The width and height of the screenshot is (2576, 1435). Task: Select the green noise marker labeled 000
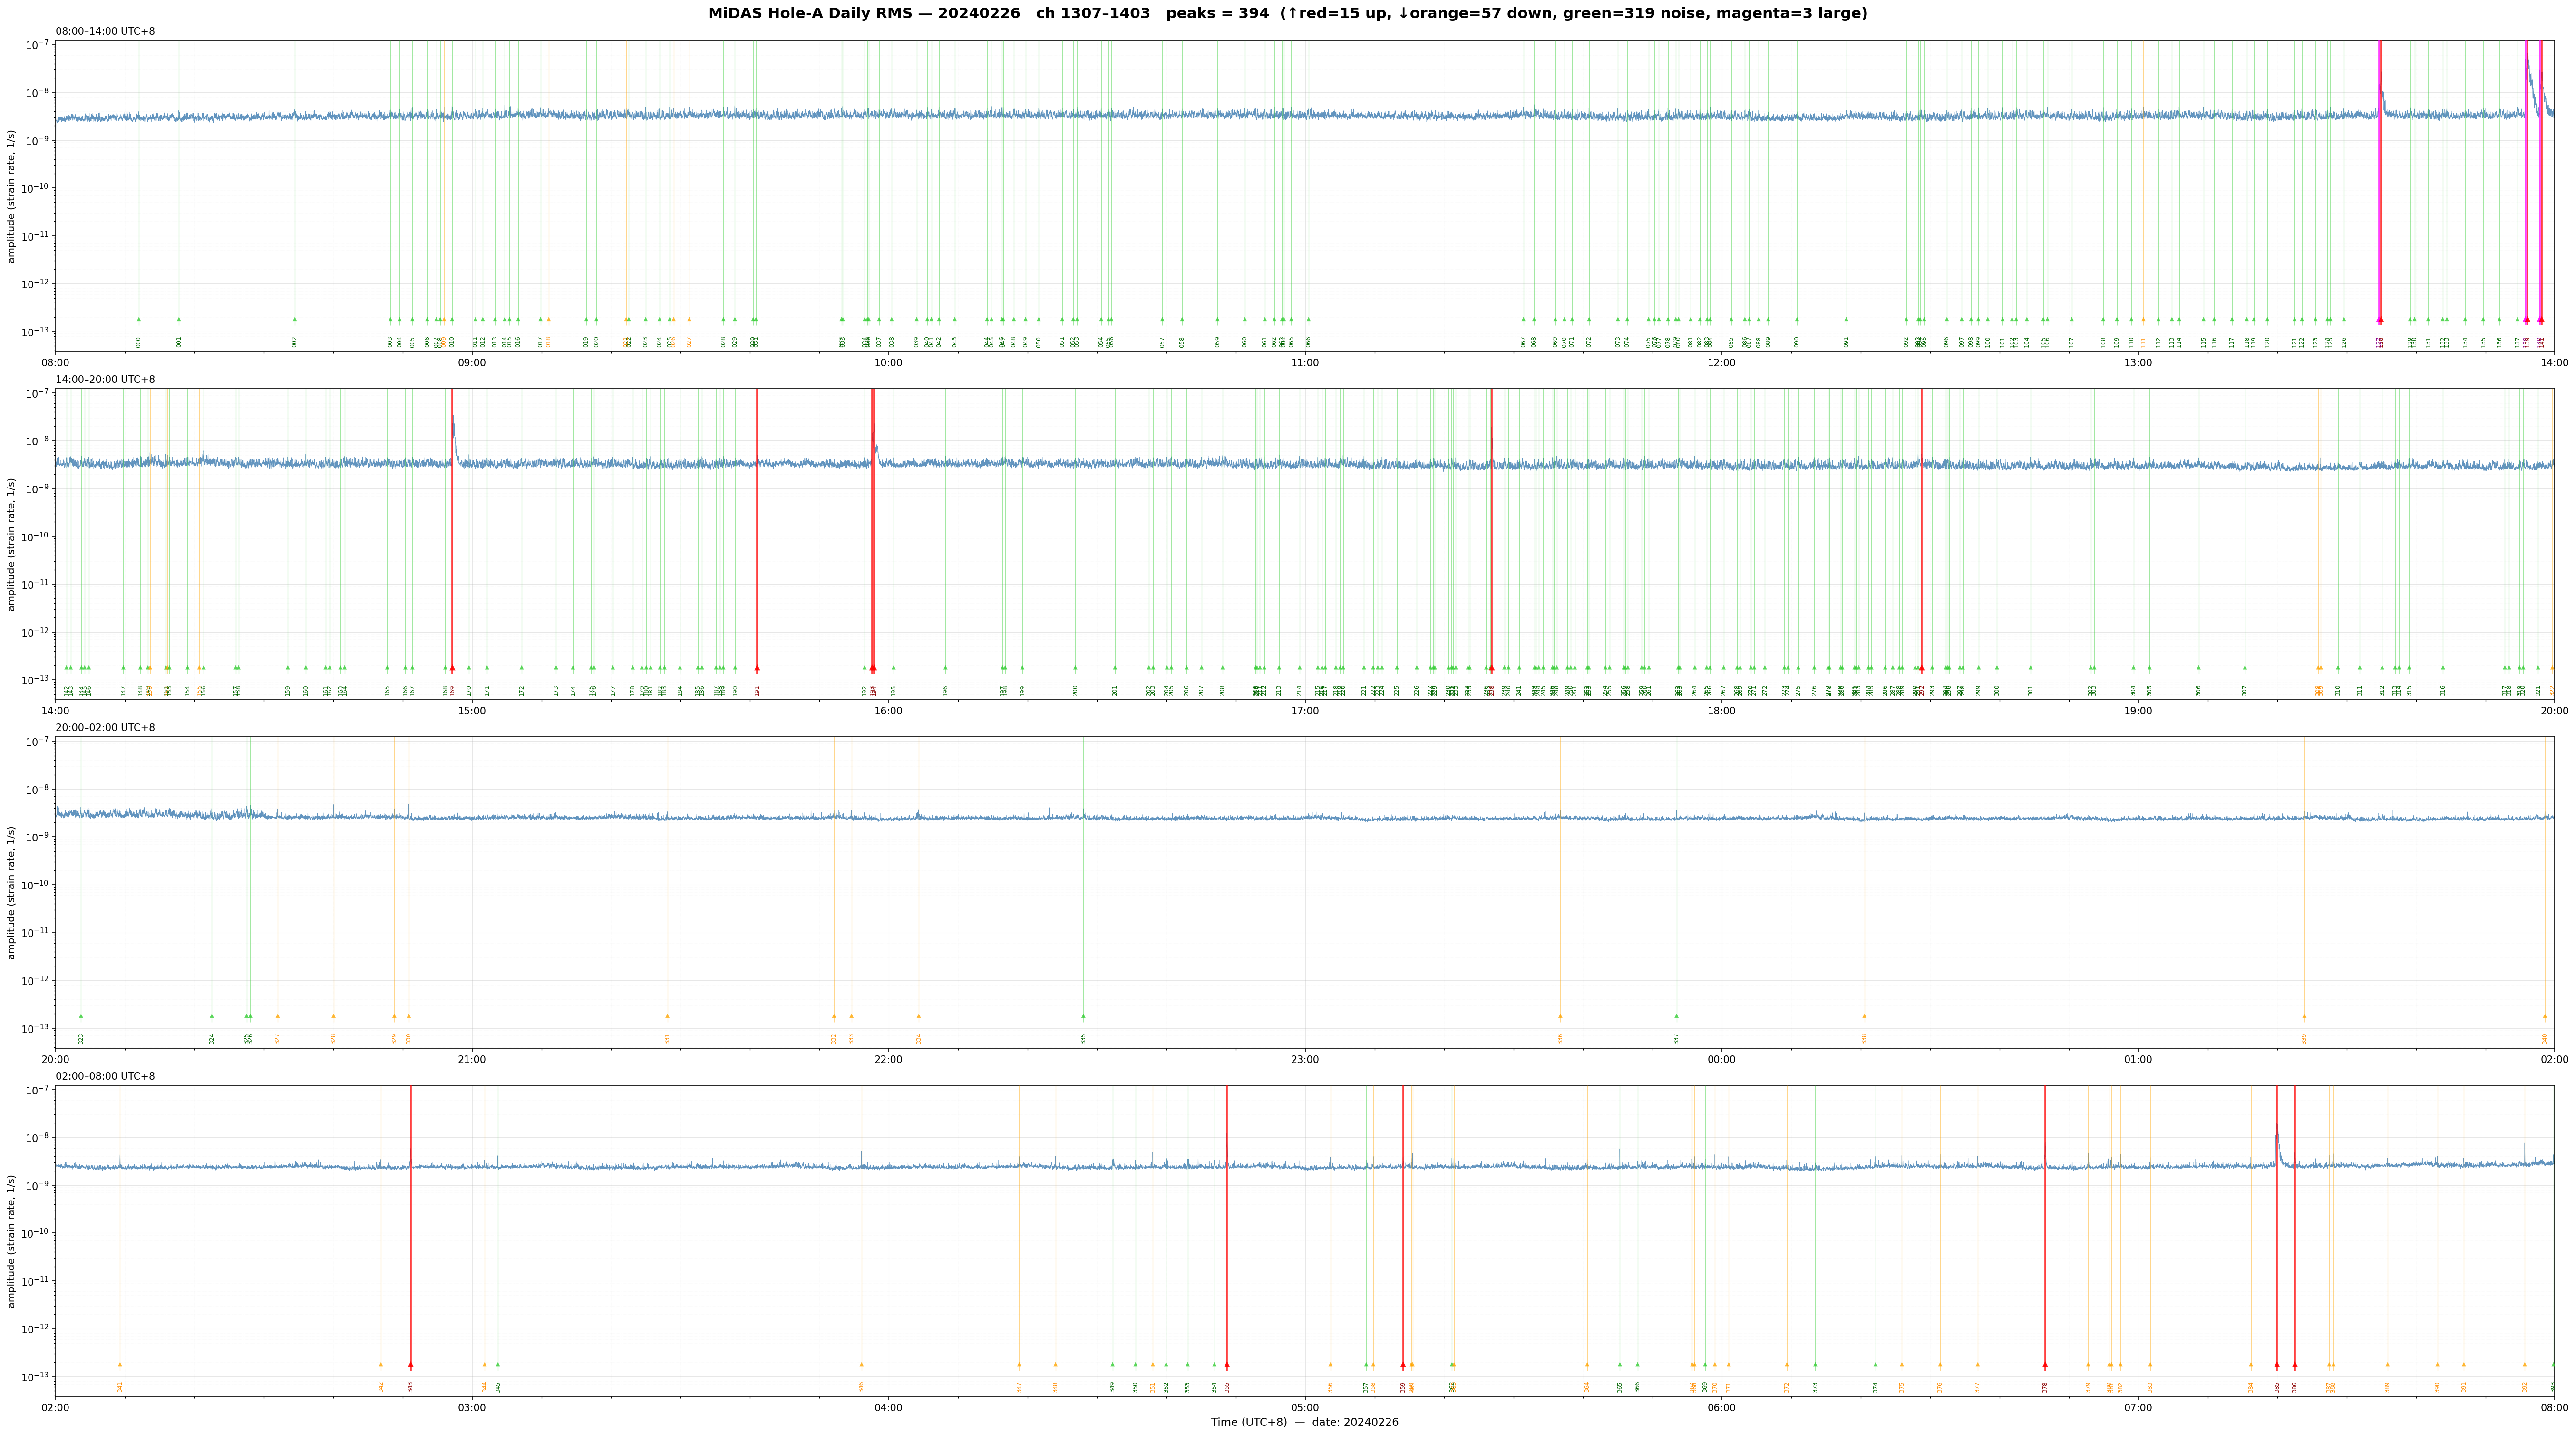[139, 320]
